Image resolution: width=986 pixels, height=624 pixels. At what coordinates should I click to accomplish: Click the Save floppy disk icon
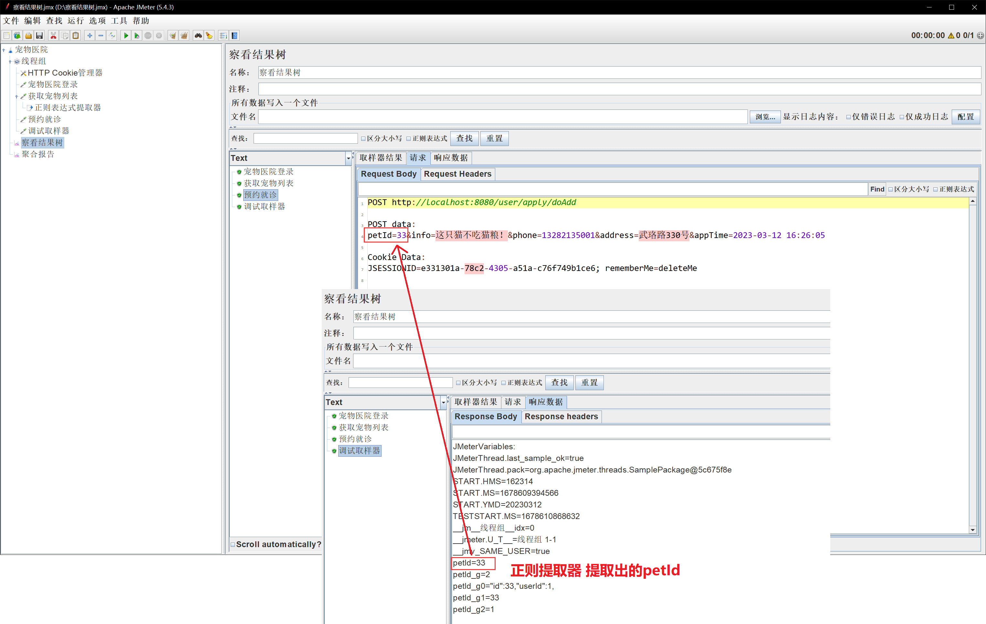pos(39,36)
